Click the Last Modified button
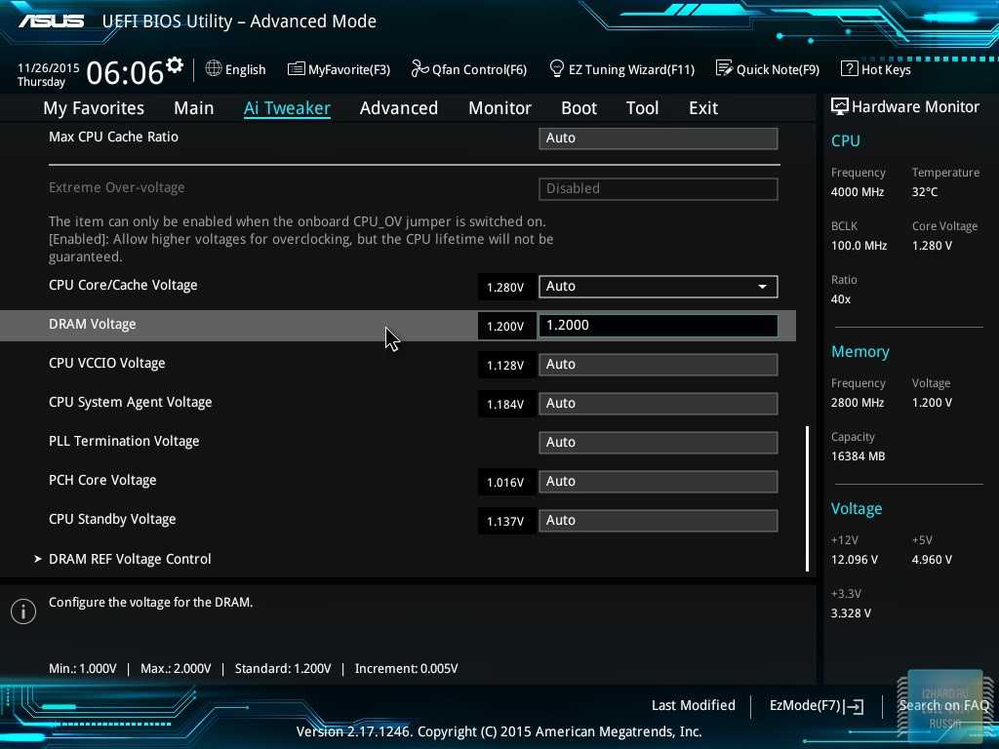The image size is (999, 749). point(693,705)
